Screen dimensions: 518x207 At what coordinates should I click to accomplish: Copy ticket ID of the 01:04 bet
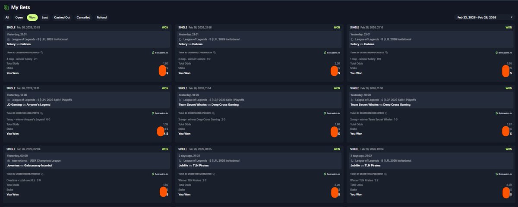385,174
